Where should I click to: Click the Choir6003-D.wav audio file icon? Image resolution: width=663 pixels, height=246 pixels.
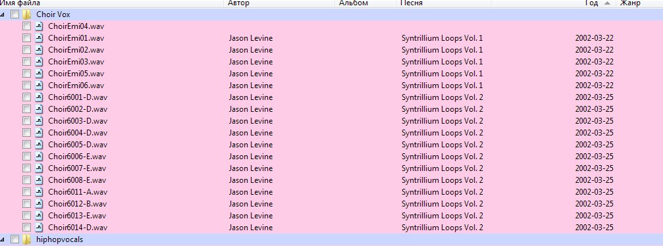pos(39,121)
